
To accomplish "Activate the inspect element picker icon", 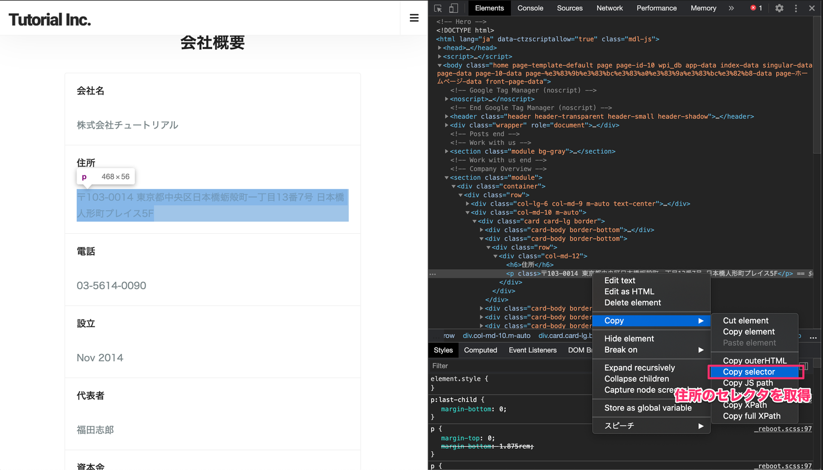I will [438, 8].
